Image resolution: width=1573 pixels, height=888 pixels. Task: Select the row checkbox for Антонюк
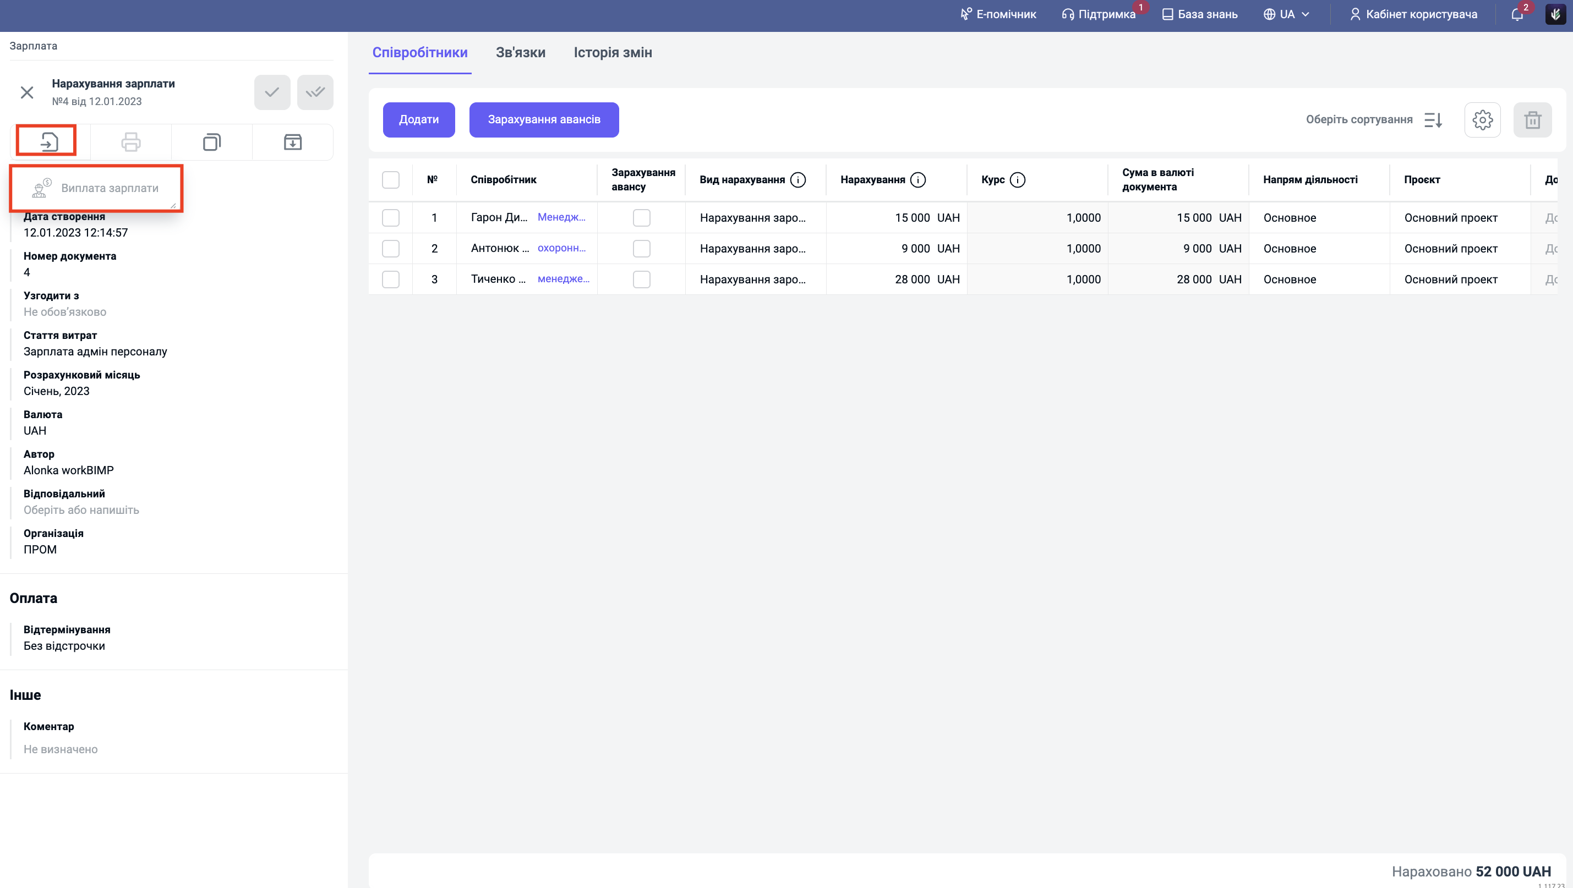(x=390, y=248)
